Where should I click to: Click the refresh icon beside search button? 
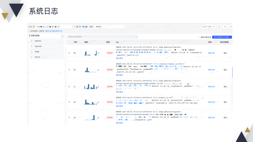pos(225,27)
